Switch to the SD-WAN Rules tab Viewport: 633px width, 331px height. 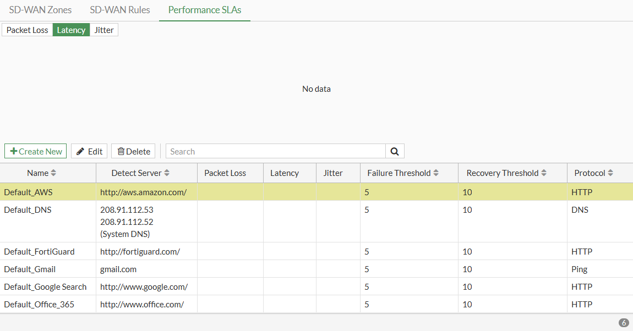[119, 9]
